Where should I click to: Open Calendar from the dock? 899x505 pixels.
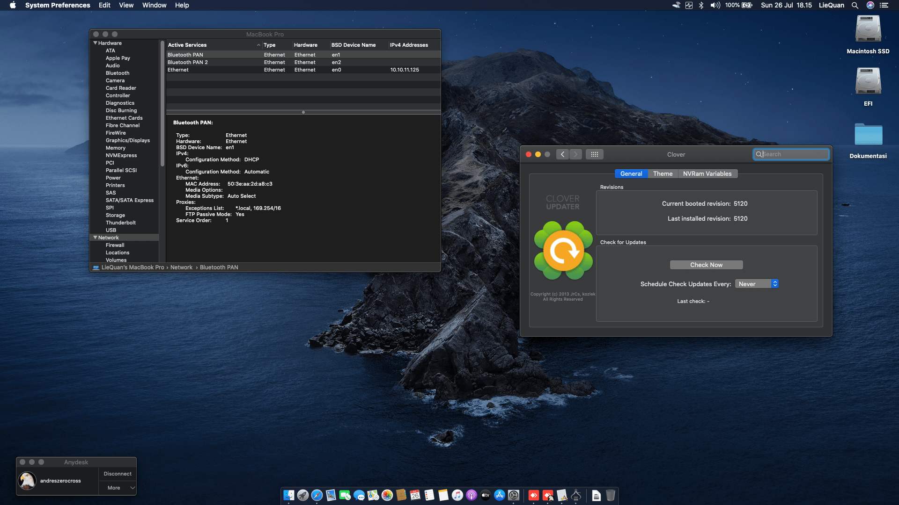click(x=415, y=495)
